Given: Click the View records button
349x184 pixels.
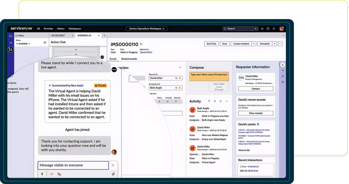Looking at the screenshot, I should click(x=256, y=113).
